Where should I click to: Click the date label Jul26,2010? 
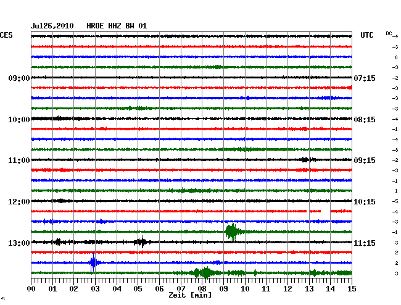[52, 26]
